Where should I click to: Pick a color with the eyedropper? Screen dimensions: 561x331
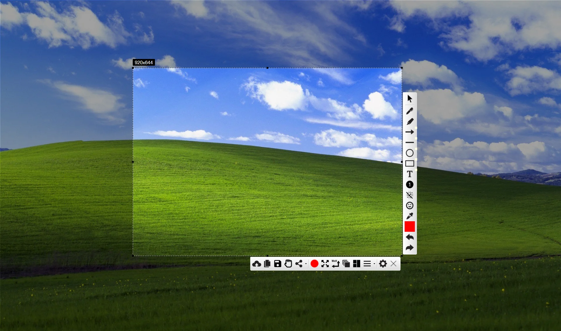coord(410,216)
